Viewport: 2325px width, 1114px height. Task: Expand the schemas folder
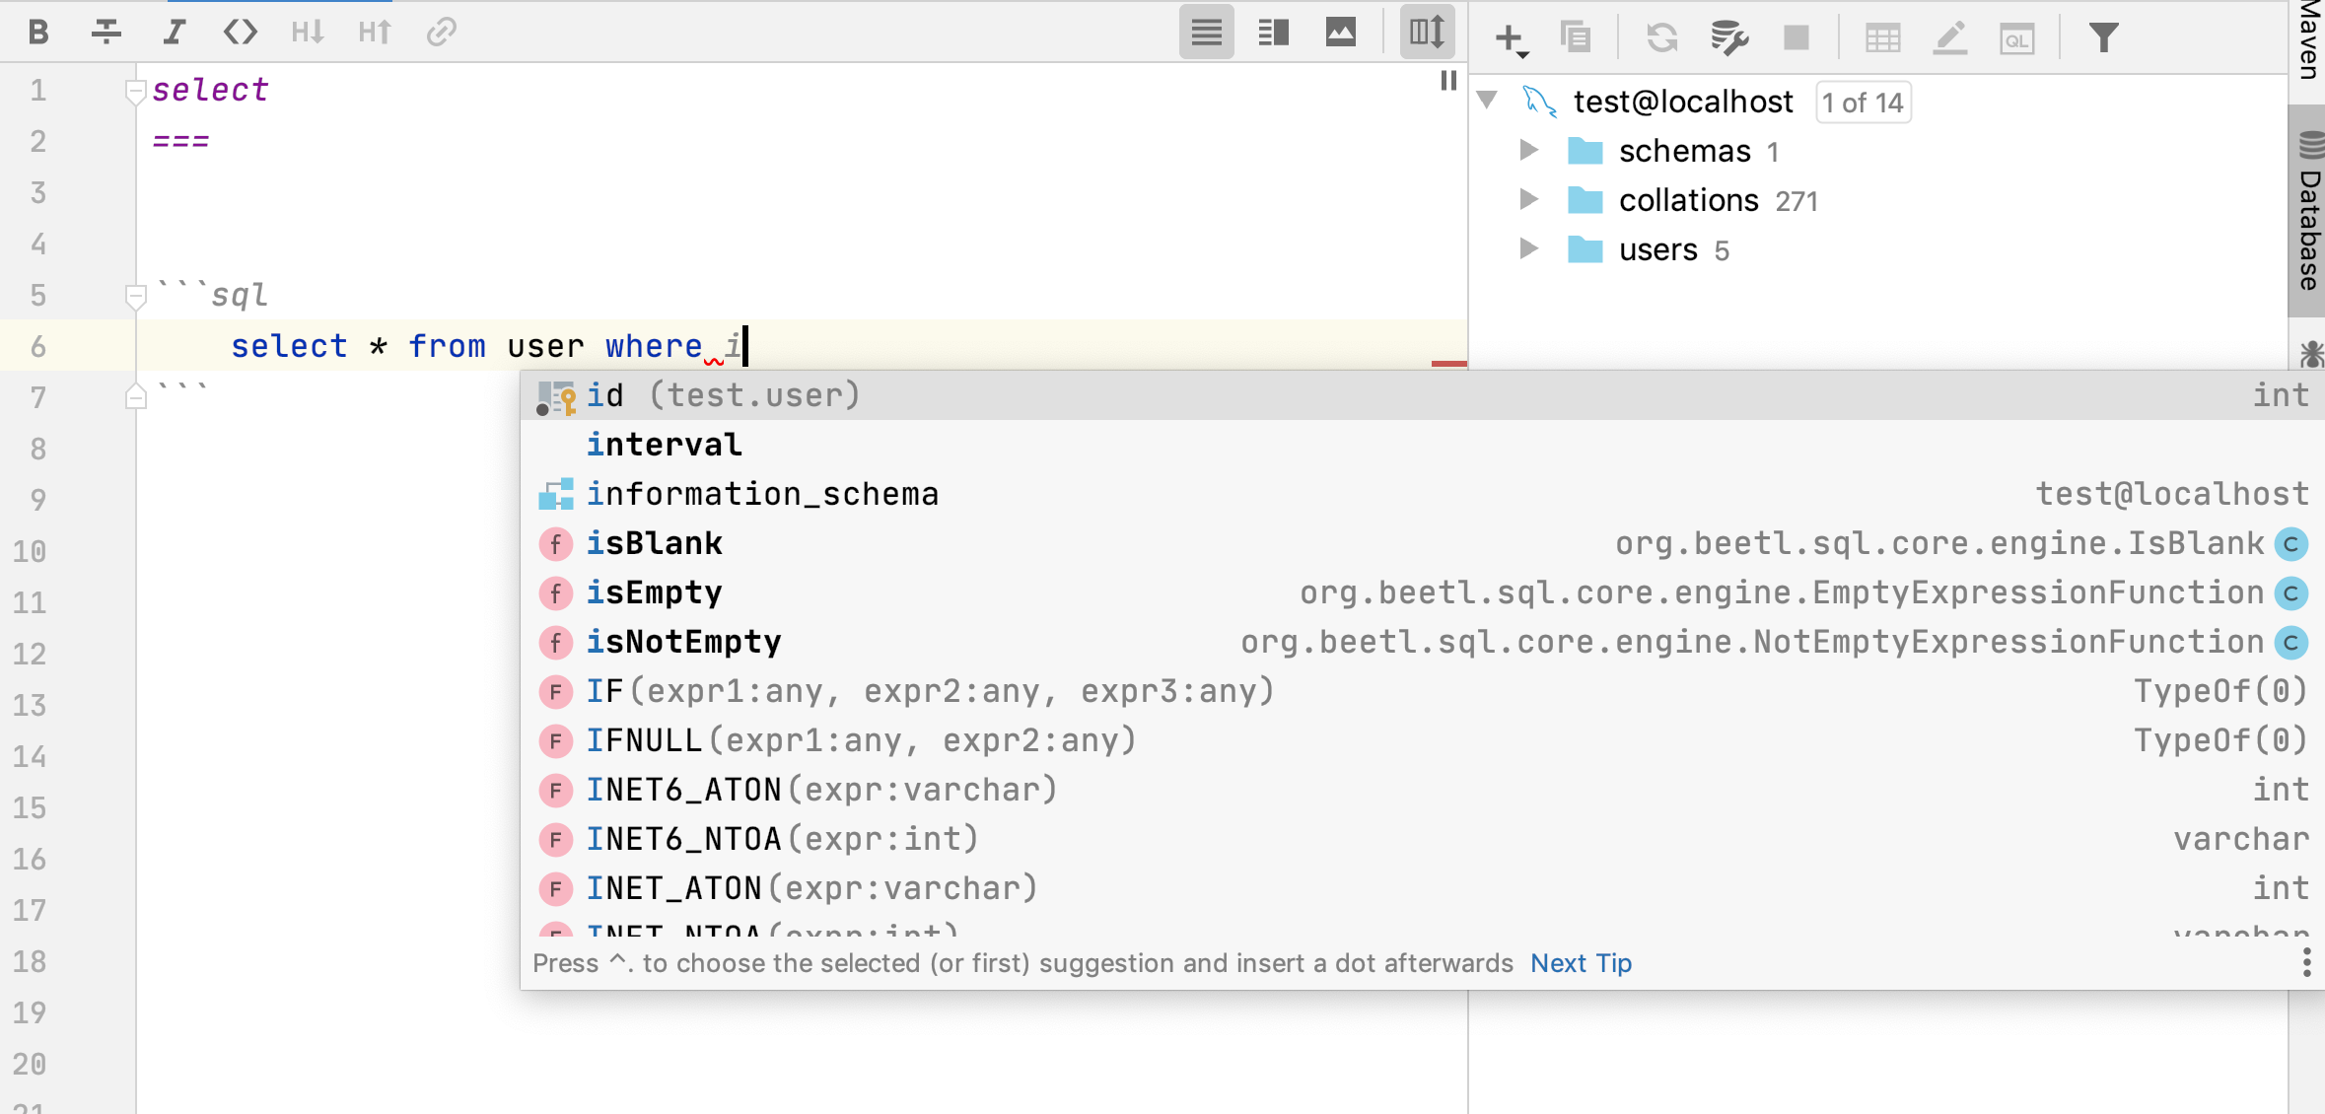[1528, 151]
